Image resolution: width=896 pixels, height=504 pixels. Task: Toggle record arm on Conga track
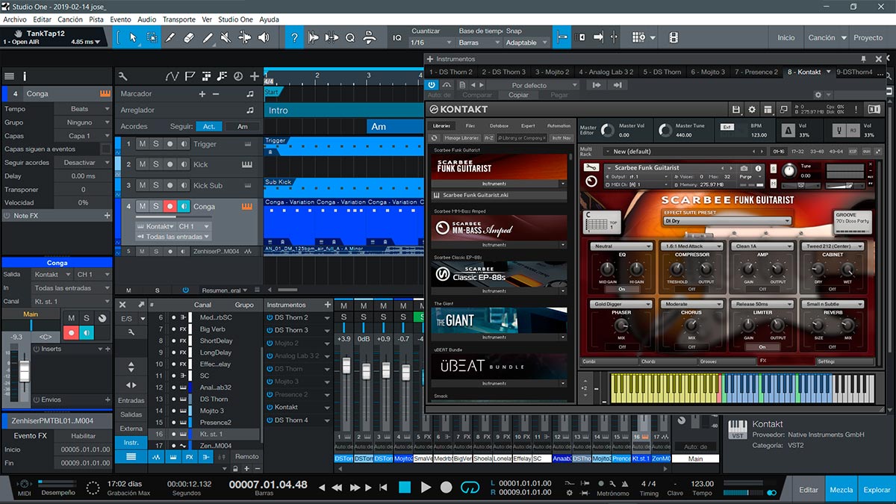click(x=170, y=206)
